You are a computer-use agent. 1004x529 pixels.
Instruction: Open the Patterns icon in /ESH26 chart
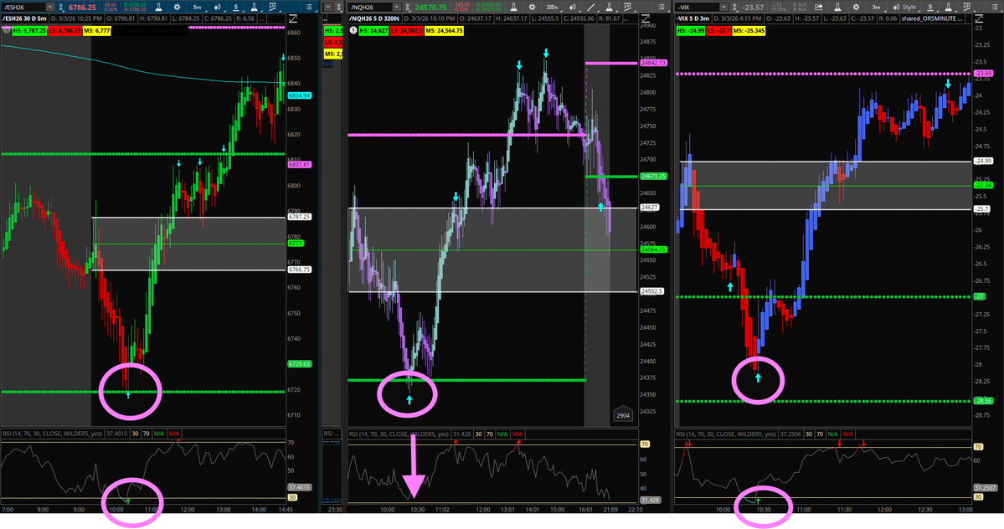click(x=273, y=7)
